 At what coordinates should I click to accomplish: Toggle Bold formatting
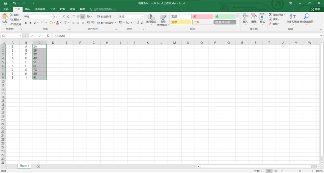(x=26, y=23)
